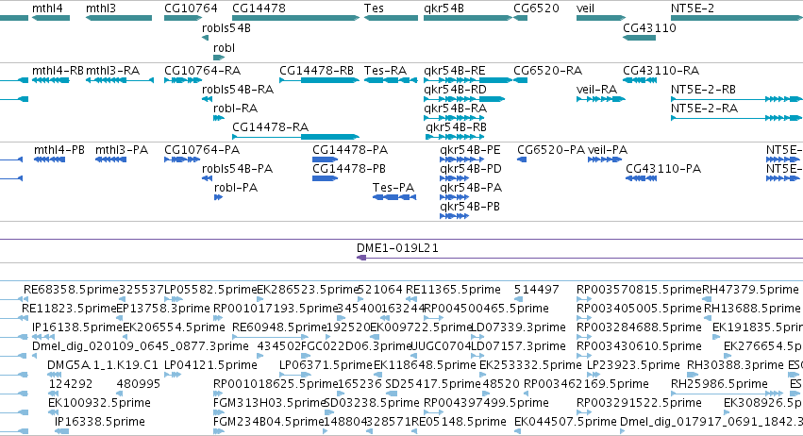
Task: Click the CG43110 gene label
Action: pyautogui.click(x=649, y=28)
